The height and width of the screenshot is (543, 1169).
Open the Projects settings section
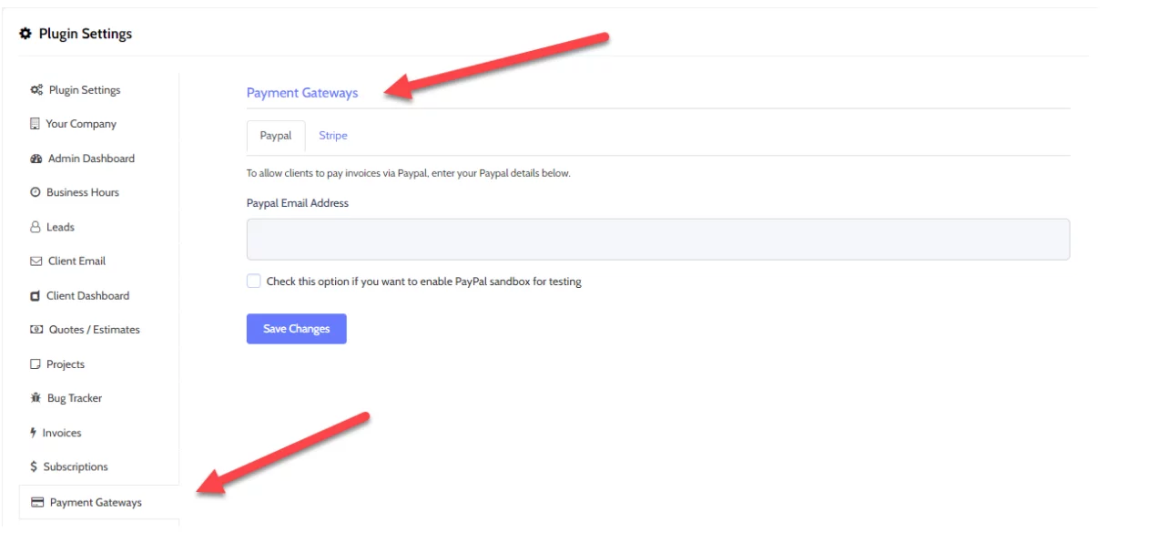66,364
